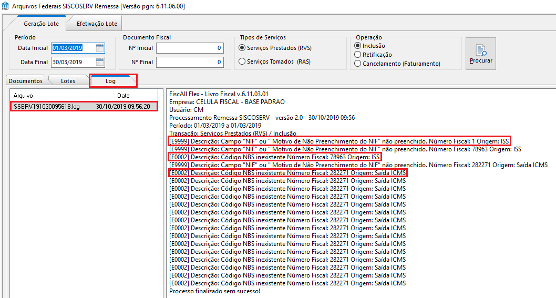Click the 'Usuário: CM' line
556x298 pixels.
click(186, 110)
